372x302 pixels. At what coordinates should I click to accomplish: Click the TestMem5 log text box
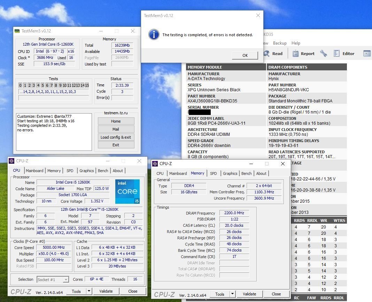coord(54,132)
